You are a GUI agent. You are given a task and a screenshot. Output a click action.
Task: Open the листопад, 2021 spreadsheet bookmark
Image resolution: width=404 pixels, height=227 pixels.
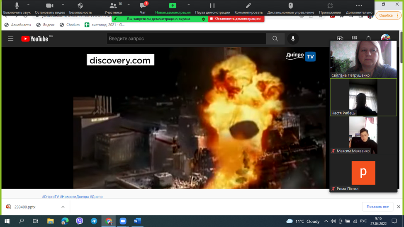point(105,25)
